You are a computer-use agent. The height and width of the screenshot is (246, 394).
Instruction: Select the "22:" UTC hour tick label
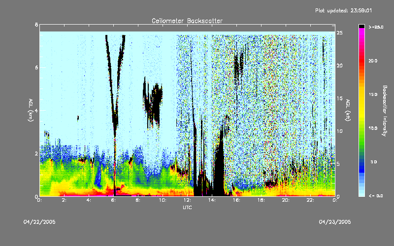click(310, 200)
